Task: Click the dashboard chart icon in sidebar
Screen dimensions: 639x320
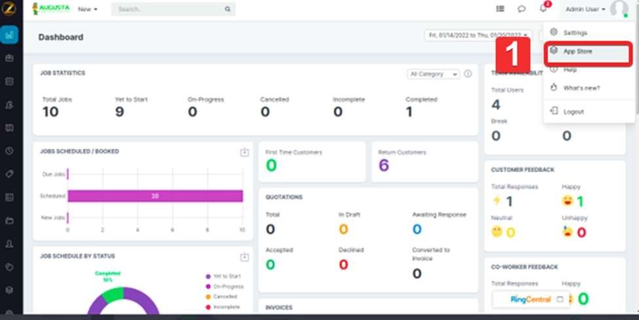Action: pos(10,35)
